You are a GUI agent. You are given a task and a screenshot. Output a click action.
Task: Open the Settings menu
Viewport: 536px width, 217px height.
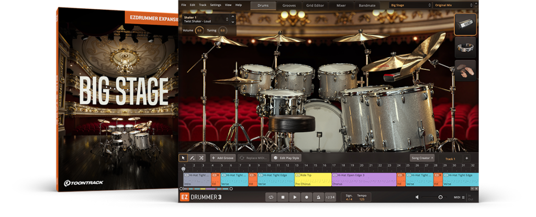pyautogui.click(x=215, y=5)
